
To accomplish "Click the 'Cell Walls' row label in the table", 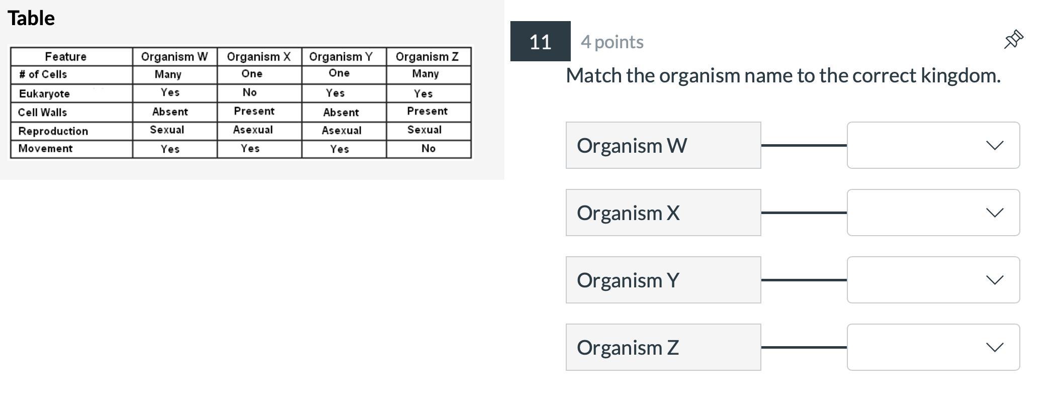I will [42, 112].
